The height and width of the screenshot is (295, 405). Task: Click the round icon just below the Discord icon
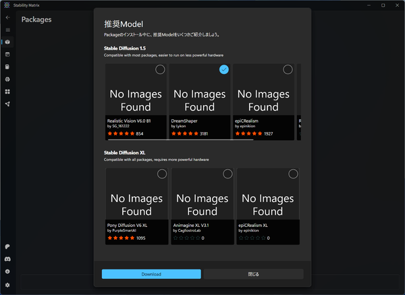7,271
